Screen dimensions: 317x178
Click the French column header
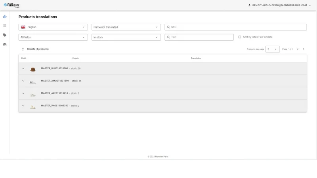[75, 58]
